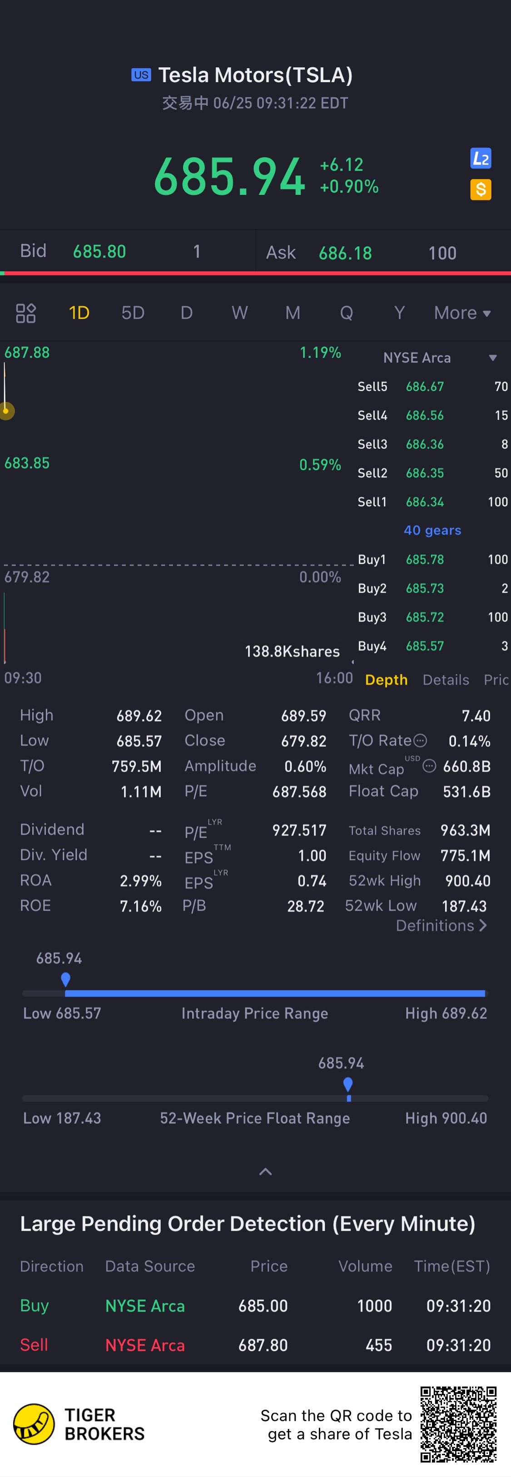This screenshot has width=511, height=1477.
Task: Tap the 138.8Kshares volume label
Action: point(293,651)
